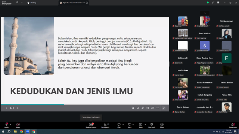
Task: Click the broadcast signal icon on slide toolbar
Action: pos(148,108)
